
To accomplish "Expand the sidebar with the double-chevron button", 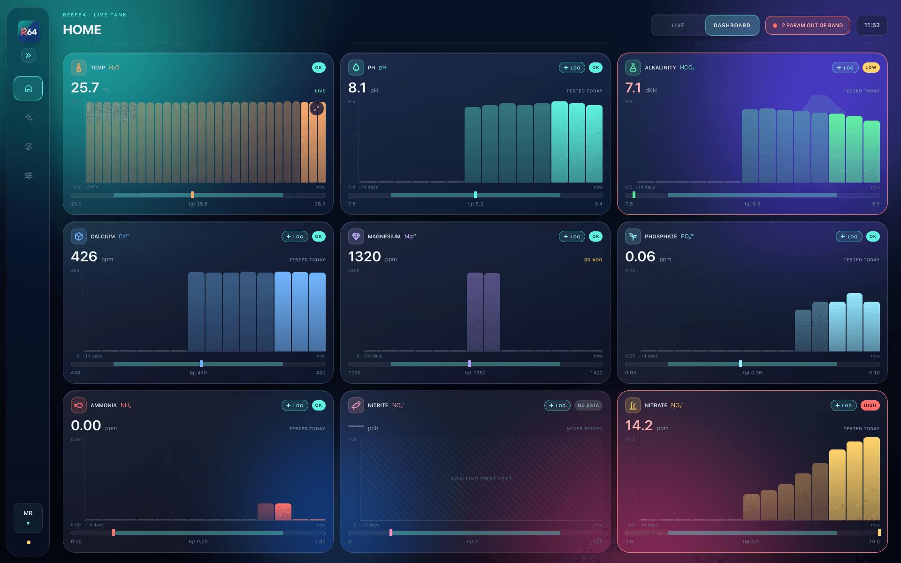I will point(28,55).
